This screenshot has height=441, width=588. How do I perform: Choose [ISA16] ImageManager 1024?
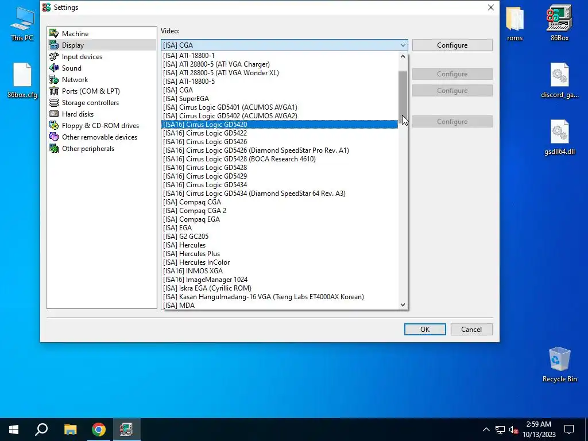[x=280, y=280]
